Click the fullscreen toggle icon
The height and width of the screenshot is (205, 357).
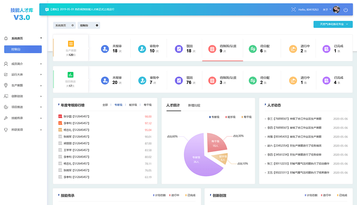point(293,10)
